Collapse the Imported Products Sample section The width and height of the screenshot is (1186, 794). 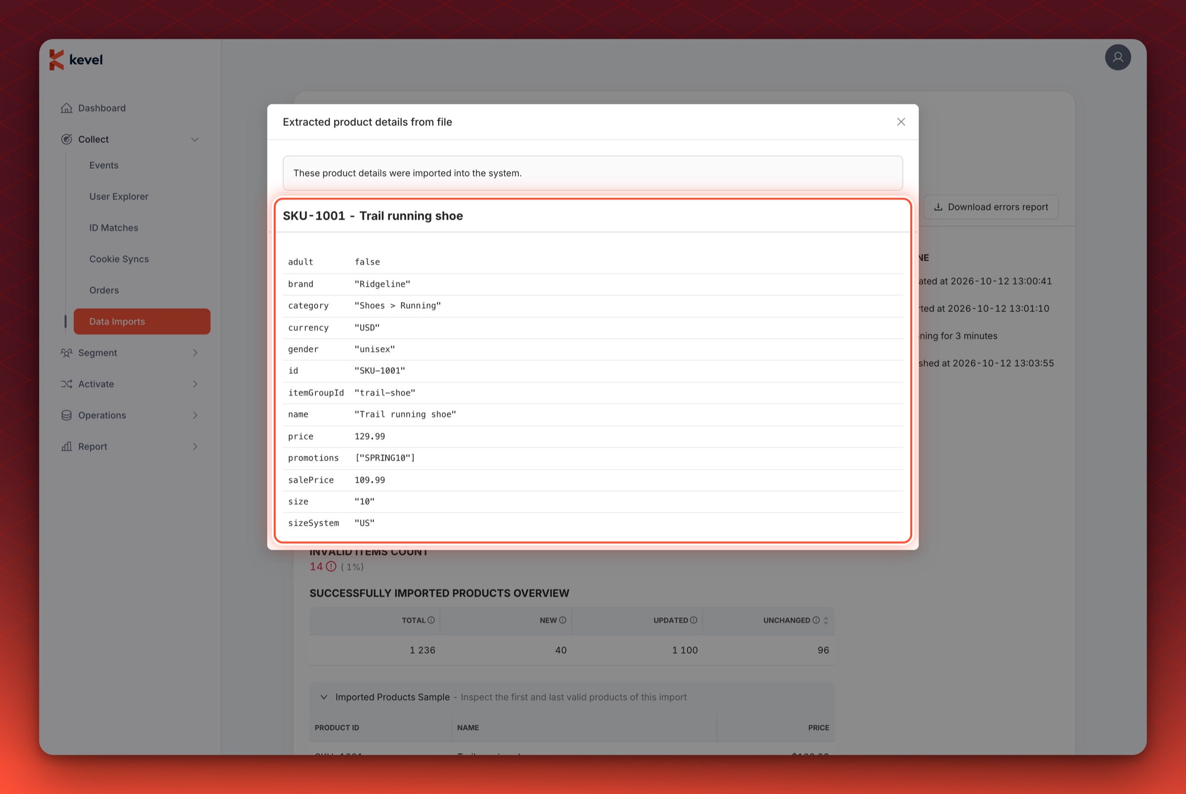click(324, 697)
